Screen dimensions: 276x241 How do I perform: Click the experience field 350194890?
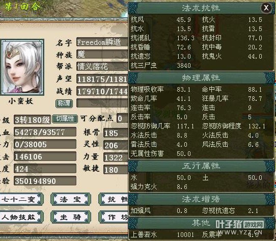coord(45,181)
